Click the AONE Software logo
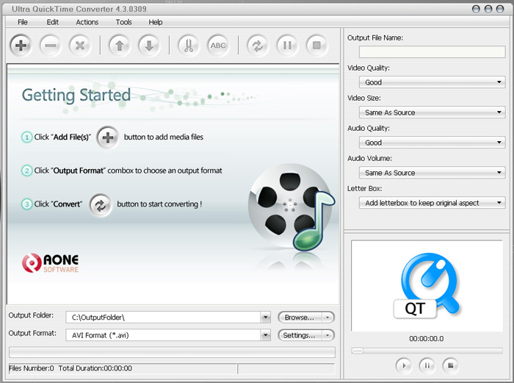Screen dimensions: 514x383 tap(50, 263)
